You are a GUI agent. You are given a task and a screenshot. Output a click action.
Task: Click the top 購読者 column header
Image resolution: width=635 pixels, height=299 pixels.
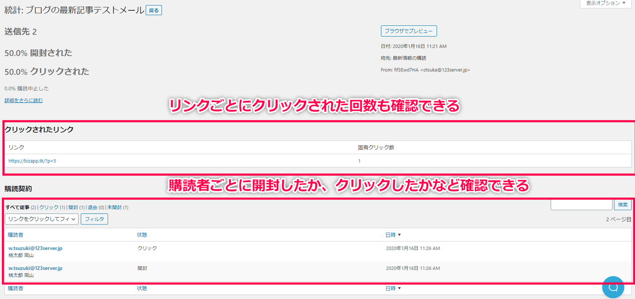click(x=15, y=235)
